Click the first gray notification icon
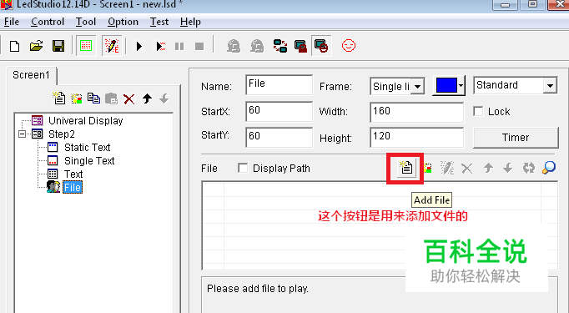This screenshot has width=569, height=313. tap(234, 46)
